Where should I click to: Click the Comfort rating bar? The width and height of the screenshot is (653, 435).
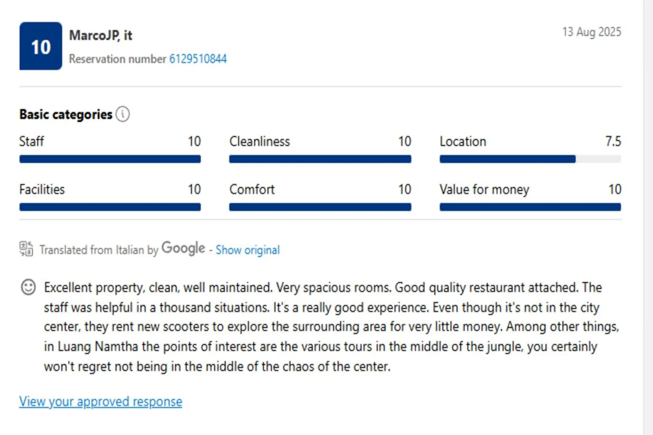coord(320,207)
